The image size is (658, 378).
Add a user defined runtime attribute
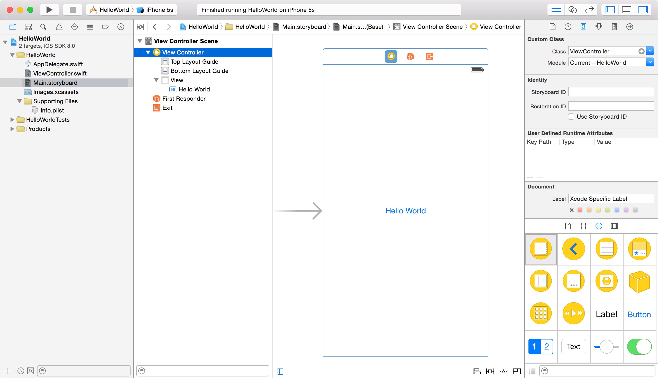click(x=530, y=177)
